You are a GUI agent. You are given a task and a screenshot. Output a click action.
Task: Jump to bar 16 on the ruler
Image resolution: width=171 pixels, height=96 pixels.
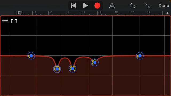pos(116,13)
